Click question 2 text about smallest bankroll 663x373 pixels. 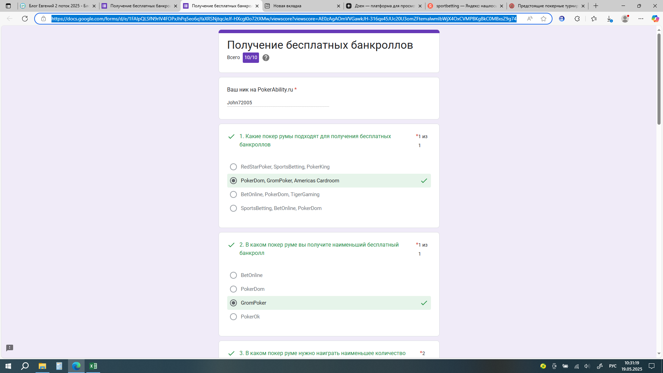pos(319,249)
